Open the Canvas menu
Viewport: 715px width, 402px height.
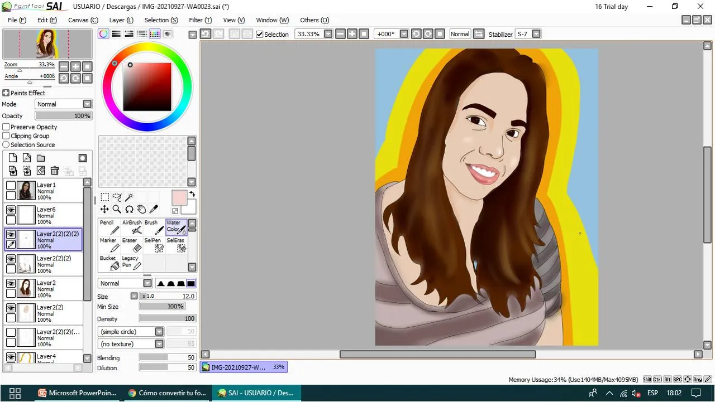(83, 20)
